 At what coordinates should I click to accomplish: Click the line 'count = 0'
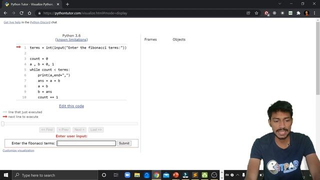tap(39, 58)
